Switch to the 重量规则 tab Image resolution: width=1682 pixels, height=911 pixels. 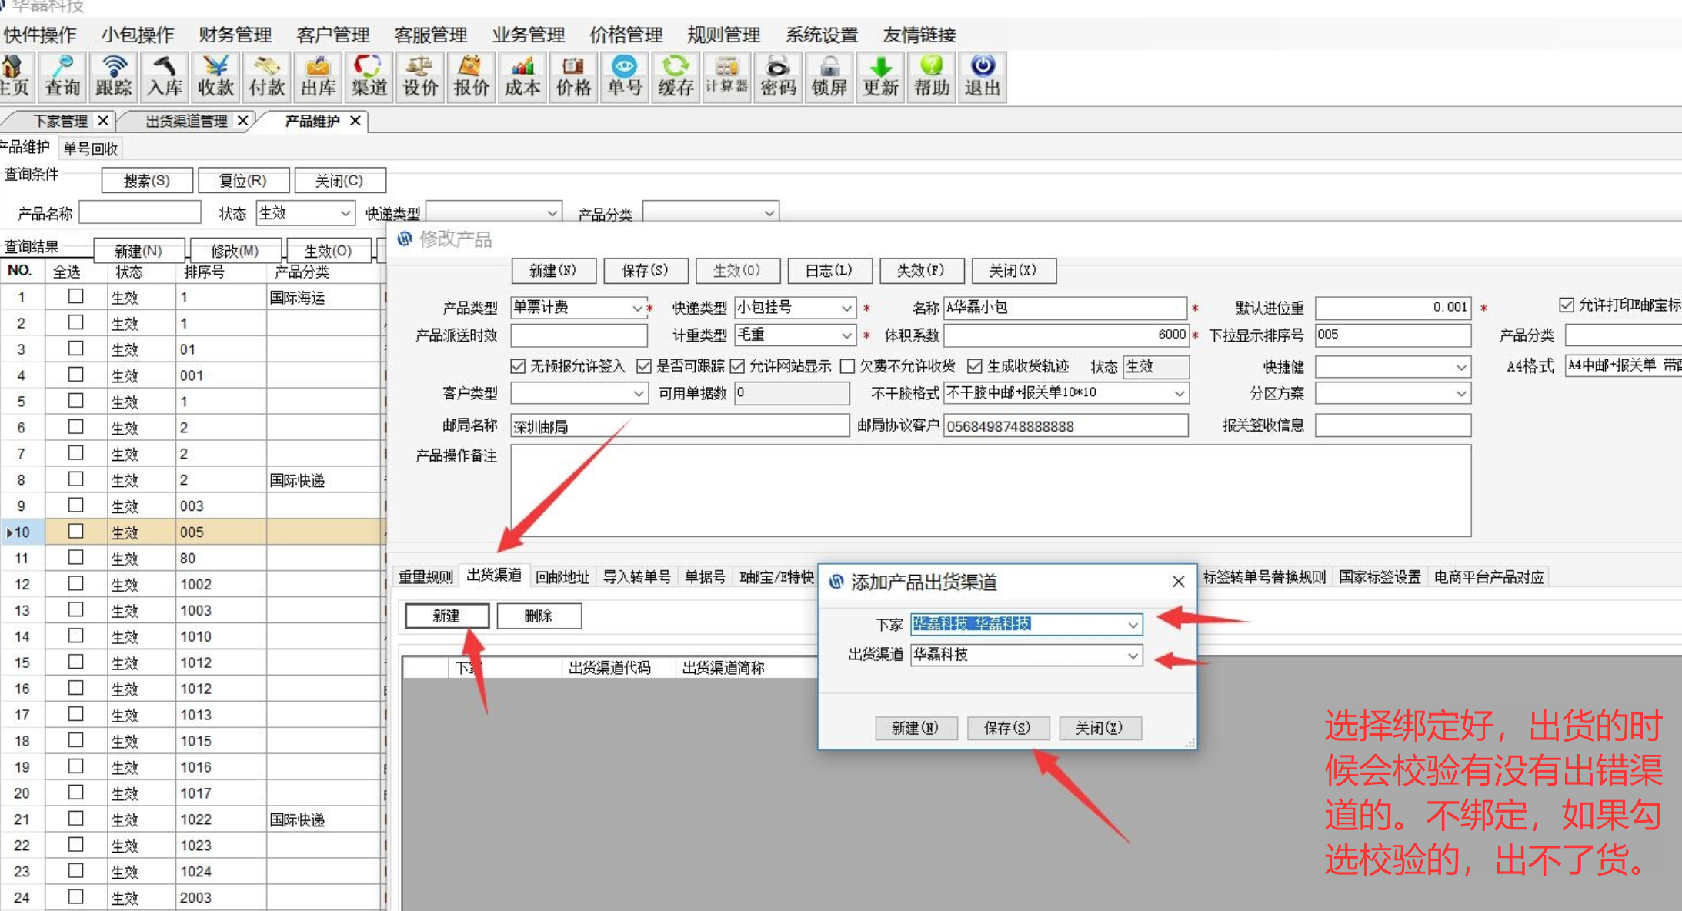pyautogui.click(x=426, y=577)
